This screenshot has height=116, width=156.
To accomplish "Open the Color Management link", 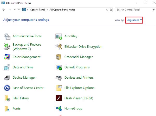I will tap(27, 57).
